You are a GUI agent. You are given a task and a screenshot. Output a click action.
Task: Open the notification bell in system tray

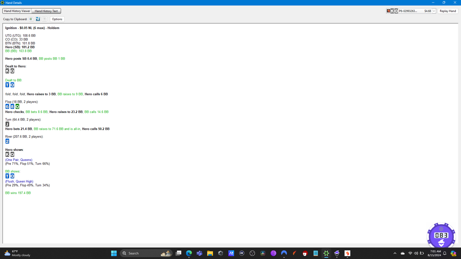click(445, 253)
